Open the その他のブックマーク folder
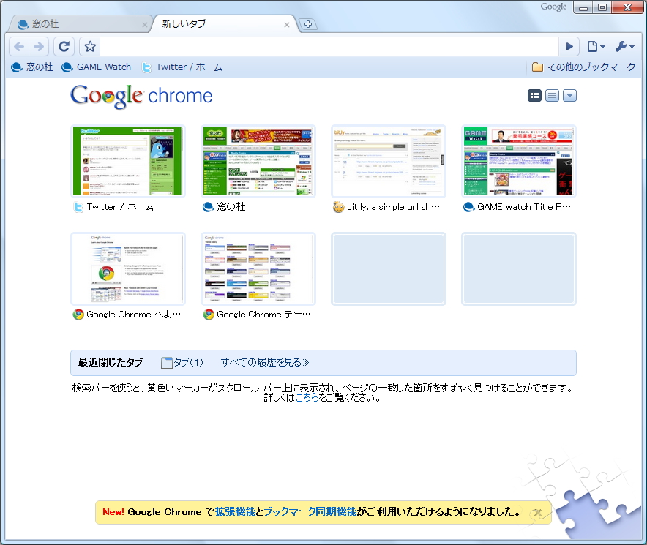 pos(583,66)
